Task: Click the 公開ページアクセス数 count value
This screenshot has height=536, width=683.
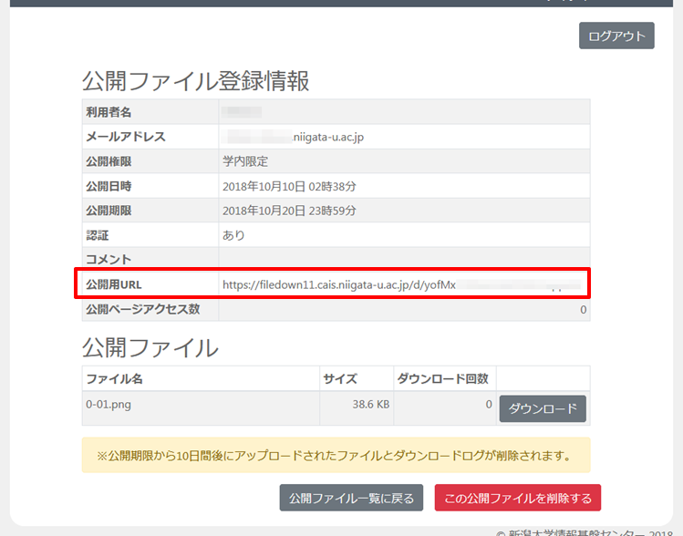Action: click(x=583, y=310)
